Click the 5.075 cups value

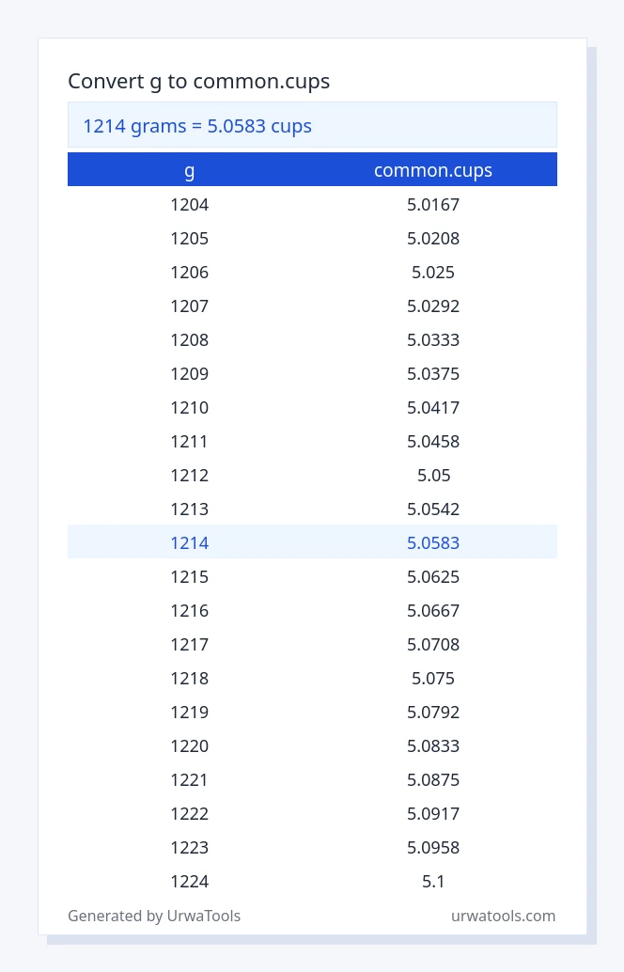[433, 678]
